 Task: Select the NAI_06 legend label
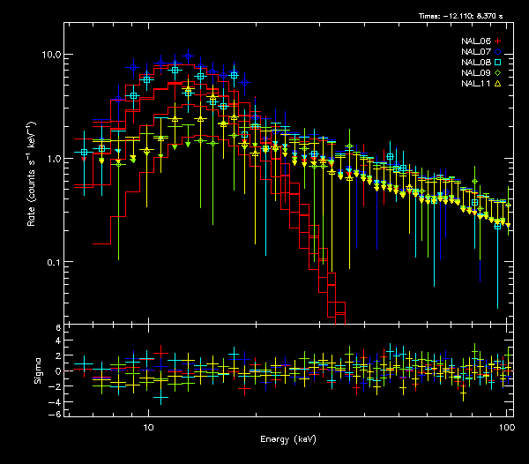click(475, 41)
